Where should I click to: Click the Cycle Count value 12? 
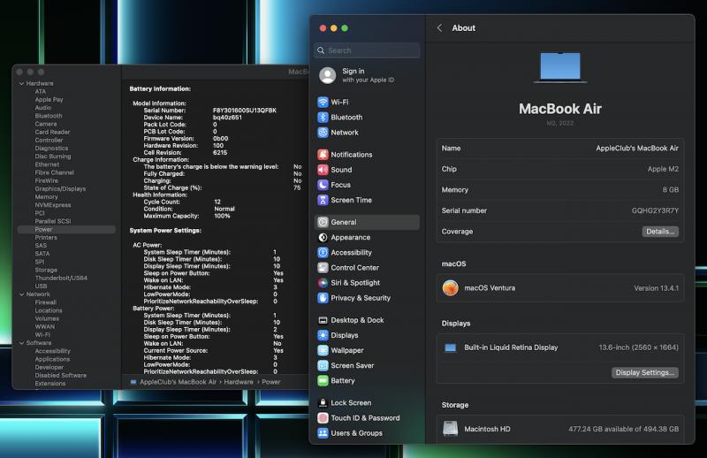217,202
